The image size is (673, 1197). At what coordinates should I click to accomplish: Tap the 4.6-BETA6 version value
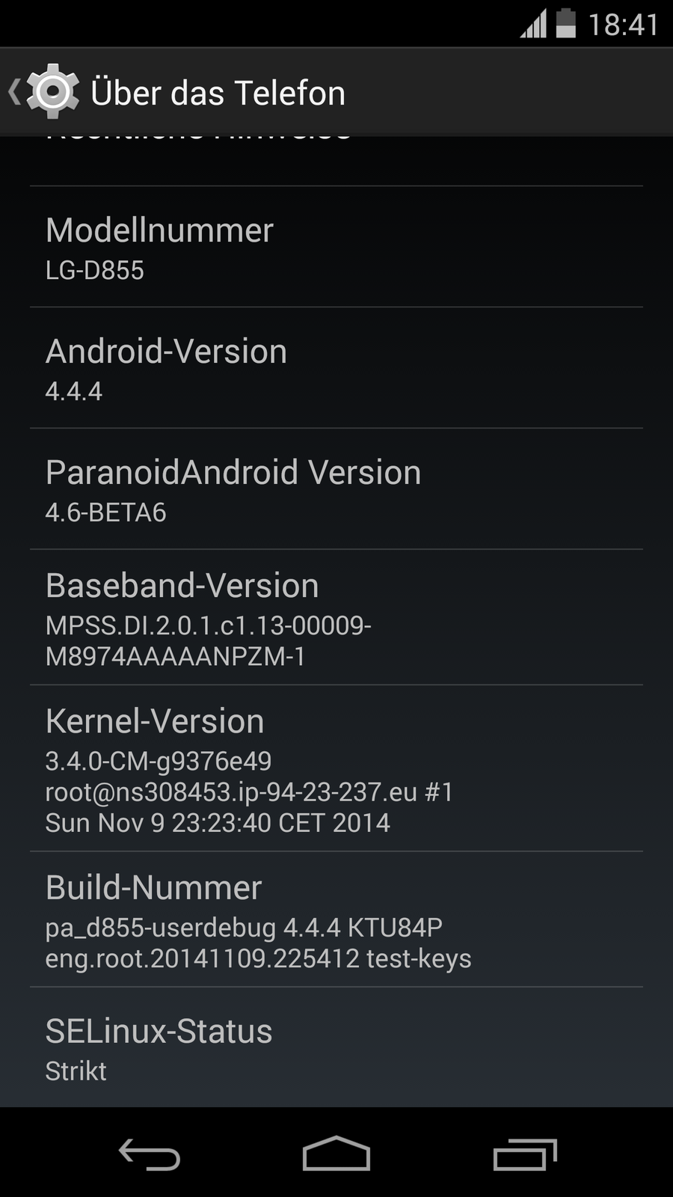pyautogui.click(x=105, y=512)
